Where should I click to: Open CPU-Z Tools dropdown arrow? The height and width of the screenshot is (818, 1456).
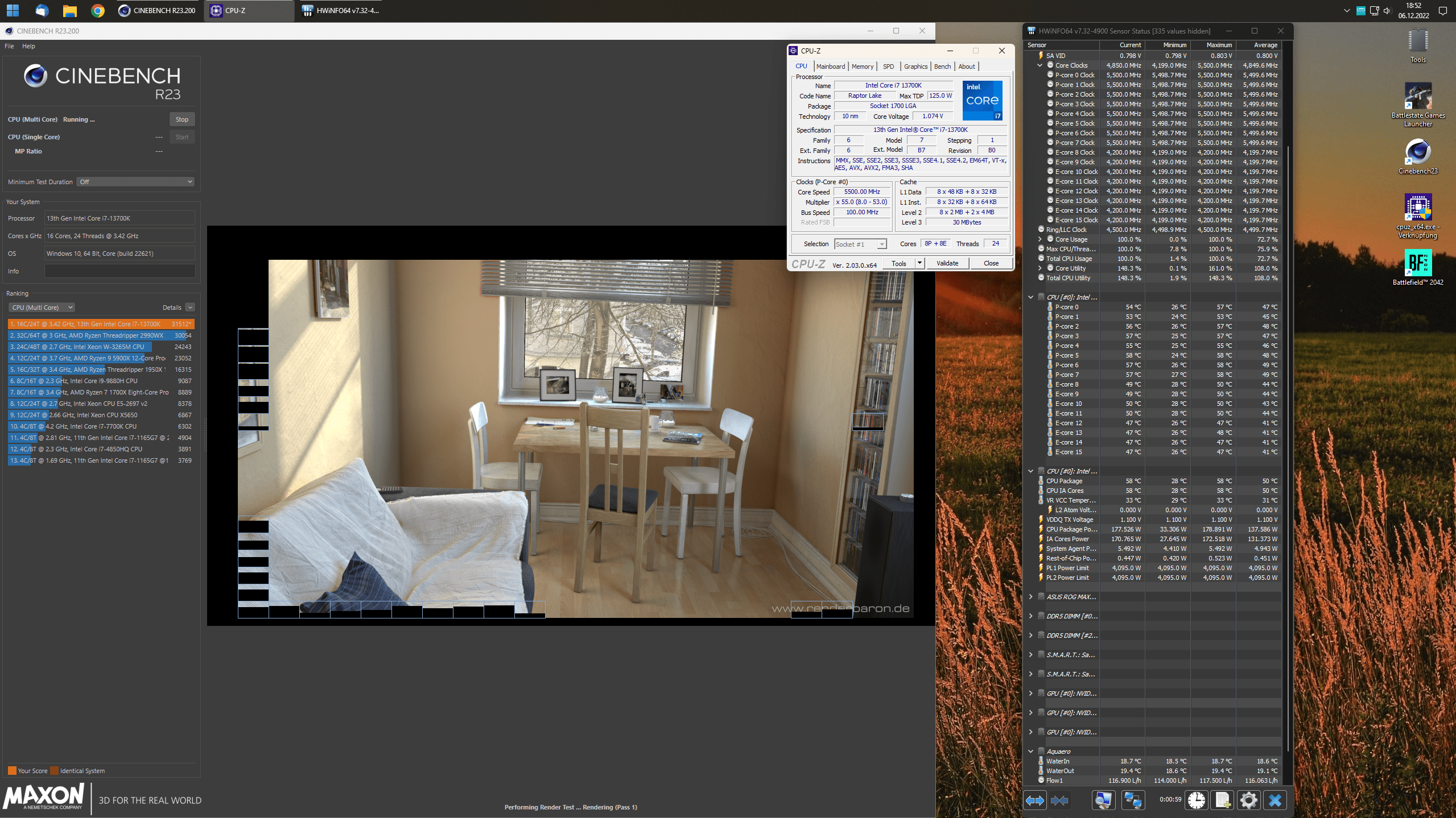(x=919, y=263)
